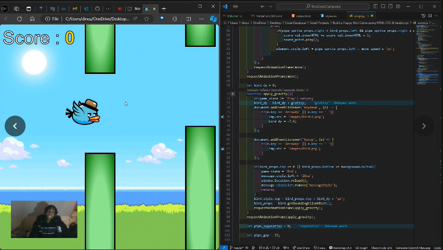Navigate back in VS Code editor history
The image size is (443, 250).
click(x=263, y=6)
